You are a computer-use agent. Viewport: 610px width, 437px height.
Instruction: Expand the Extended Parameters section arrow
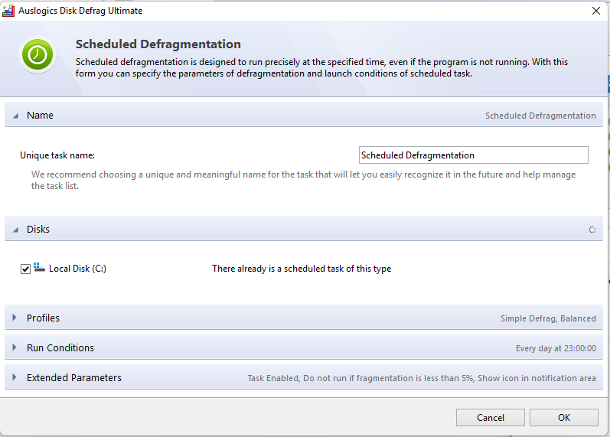pyautogui.click(x=15, y=377)
